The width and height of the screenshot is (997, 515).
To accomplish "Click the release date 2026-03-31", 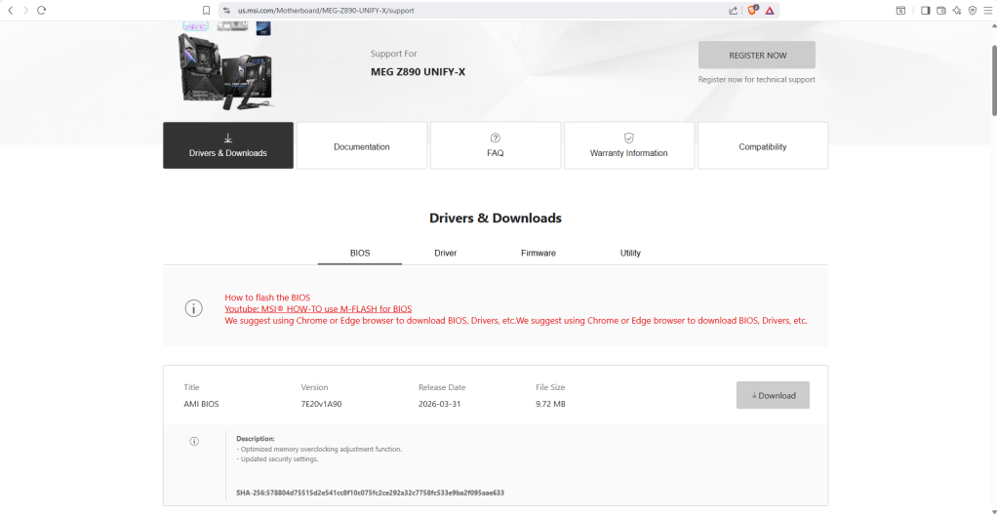I will click(x=439, y=404).
